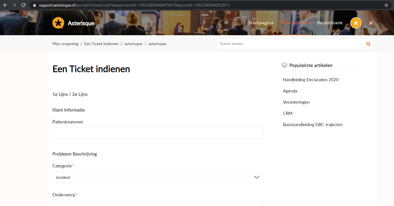Select the Mijn omgeving tab
The width and height of the screenshot is (394, 206).
[x=295, y=23]
